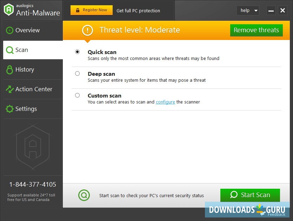The width and height of the screenshot is (293, 221).
Task: Click 'Start scan to check your PC's' status text
Action: click(x=152, y=196)
